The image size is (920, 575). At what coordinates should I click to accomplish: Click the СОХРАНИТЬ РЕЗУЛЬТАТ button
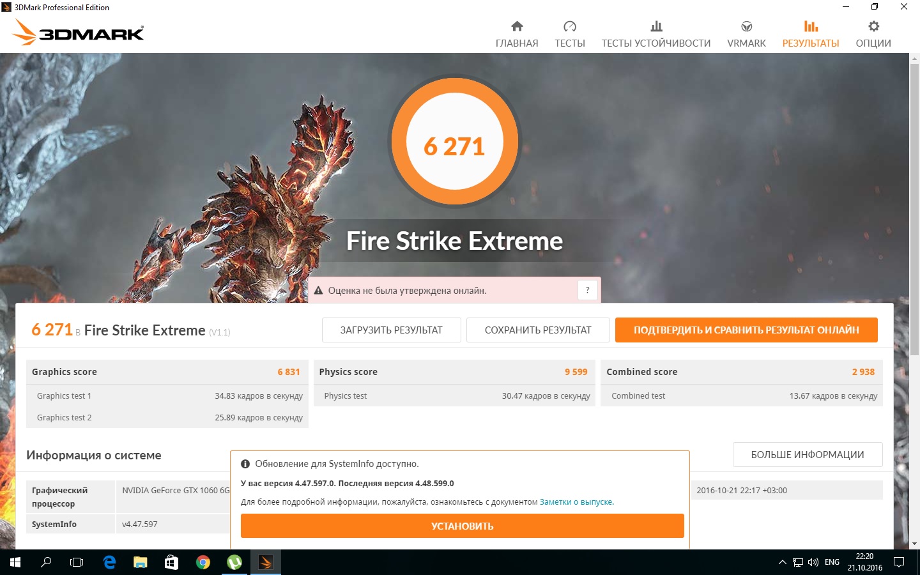(x=538, y=330)
